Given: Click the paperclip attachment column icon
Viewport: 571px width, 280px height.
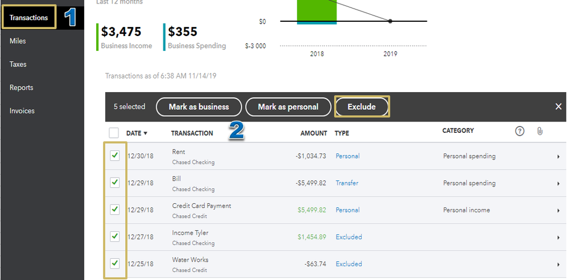Looking at the screenshot, I should (540, 131).
